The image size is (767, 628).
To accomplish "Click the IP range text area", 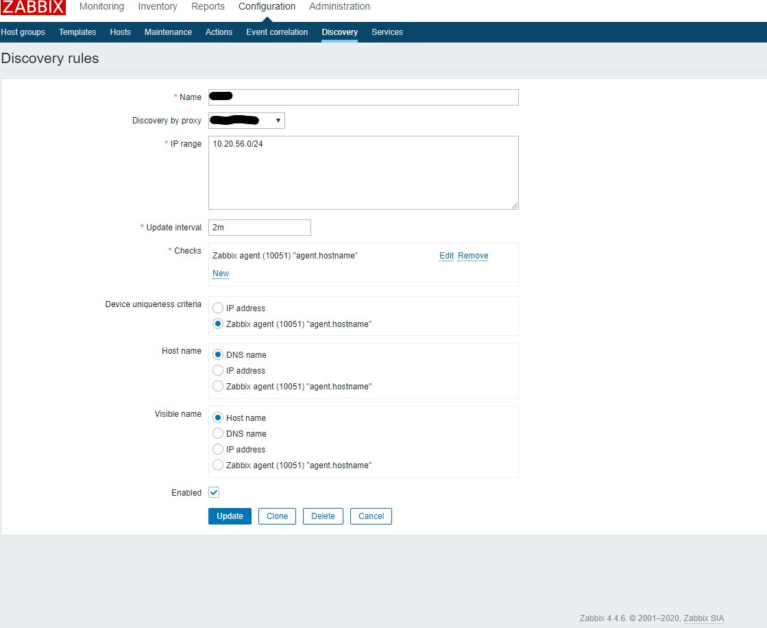I will pos(363,173).
